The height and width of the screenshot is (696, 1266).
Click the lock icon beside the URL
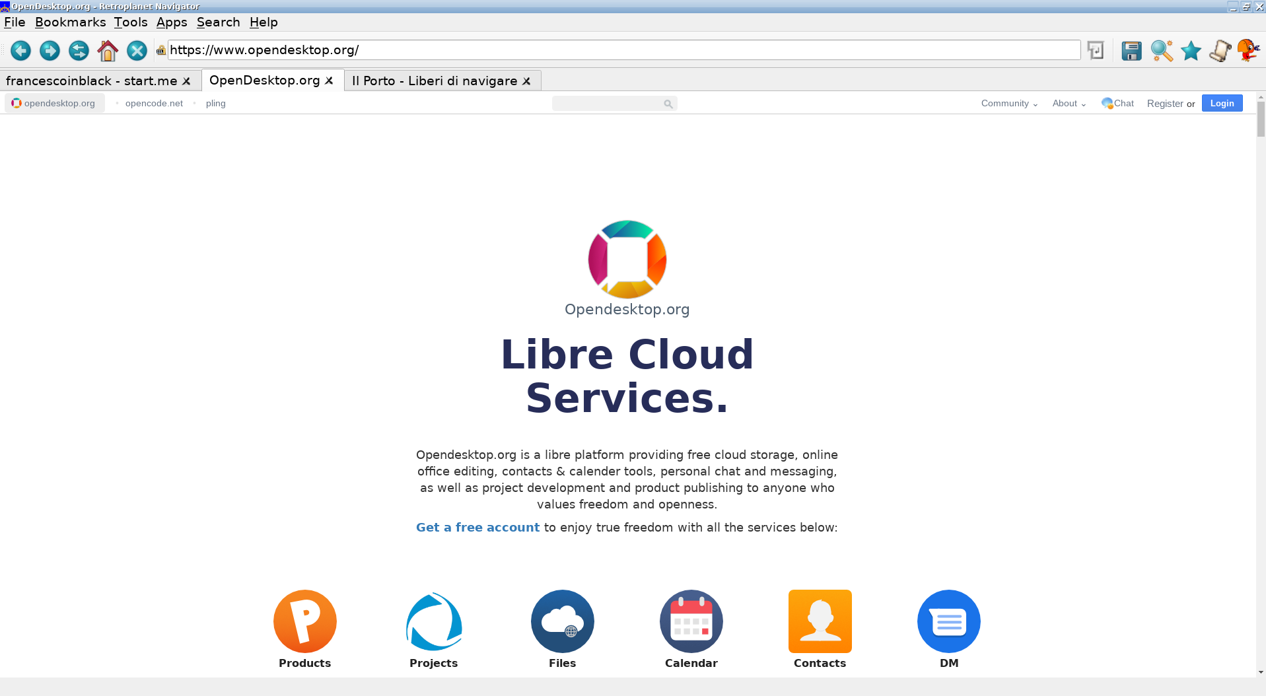(160, 50)
